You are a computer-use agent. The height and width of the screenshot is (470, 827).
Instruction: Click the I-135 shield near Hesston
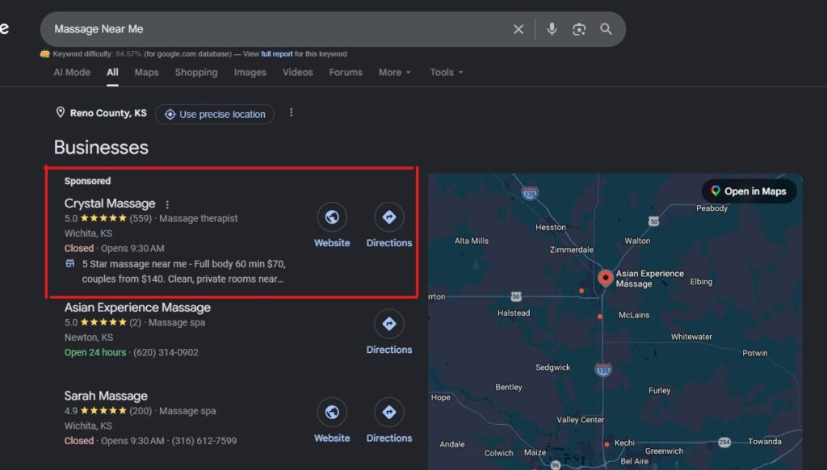(530, 193)
